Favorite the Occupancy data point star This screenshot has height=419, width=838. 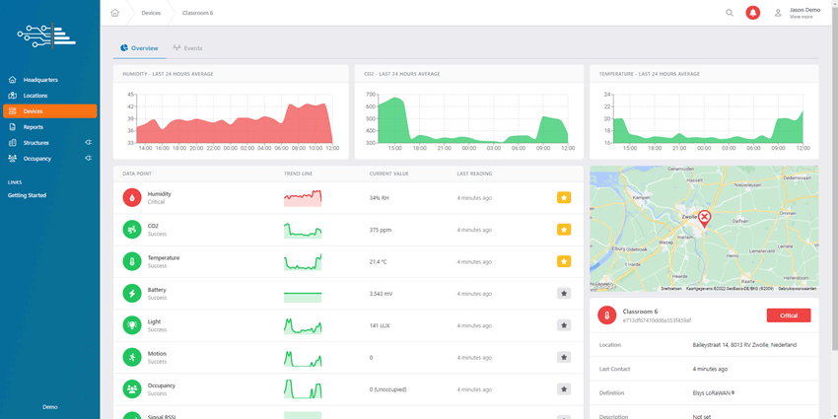[x=564, y=389]
